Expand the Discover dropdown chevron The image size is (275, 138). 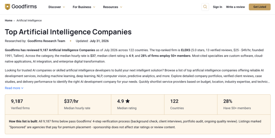64,7
